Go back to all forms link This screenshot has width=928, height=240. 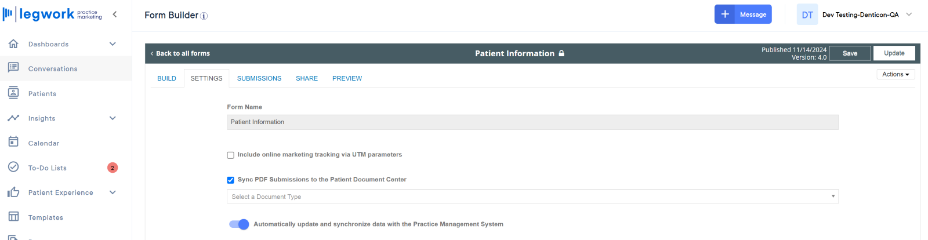[180, 53]
